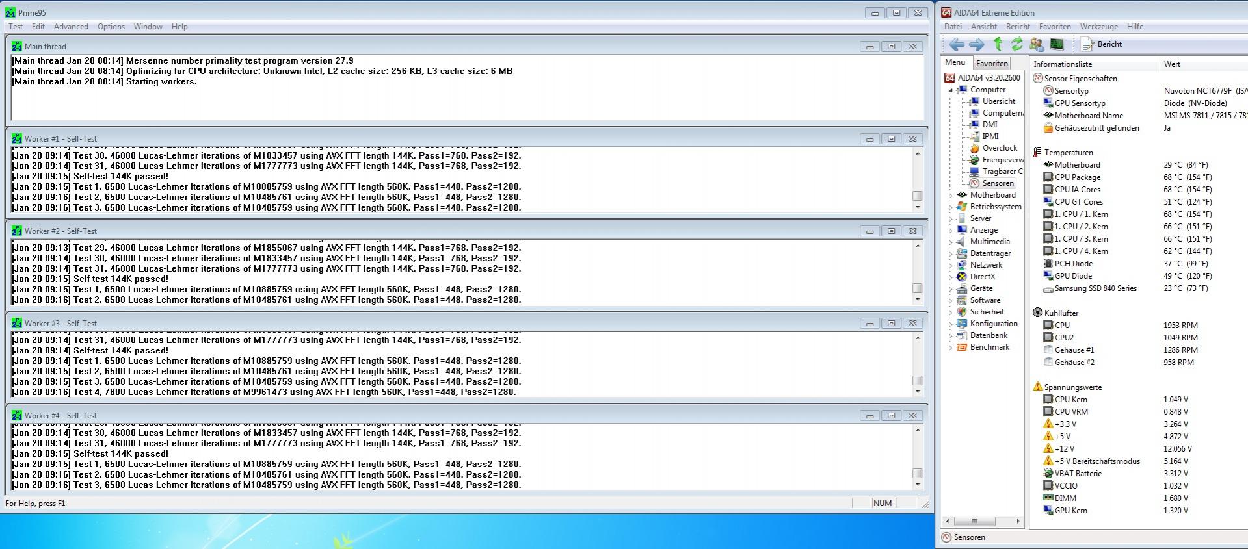Open the Ansicht menu in AIDA64

(984, 27)
